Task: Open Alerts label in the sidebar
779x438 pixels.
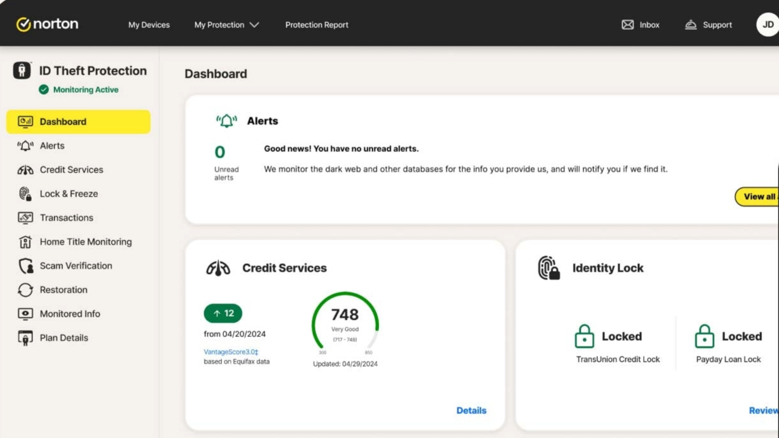Action: tap(52, 146)
